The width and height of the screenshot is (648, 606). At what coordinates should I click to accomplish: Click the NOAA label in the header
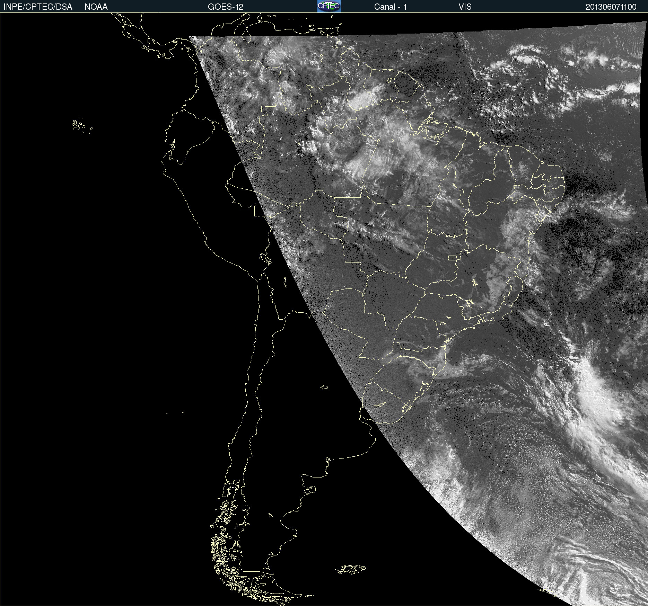(x=96, y=7)
